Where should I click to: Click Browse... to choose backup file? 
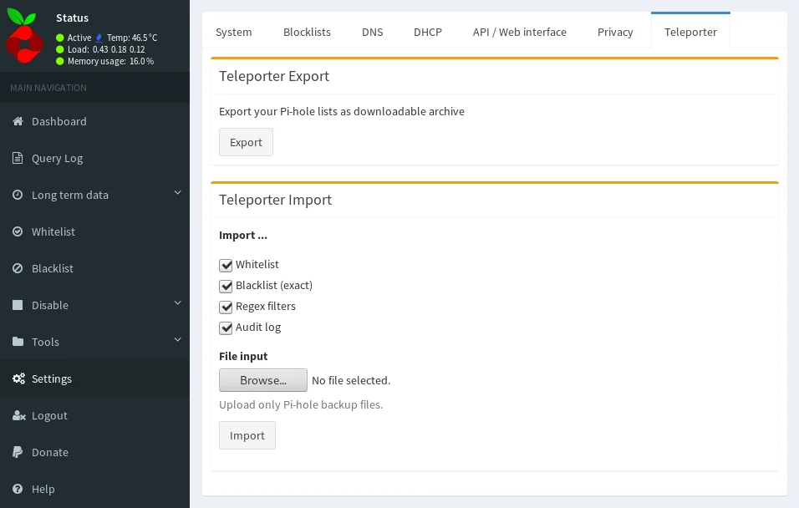click(x=262, y=380)
